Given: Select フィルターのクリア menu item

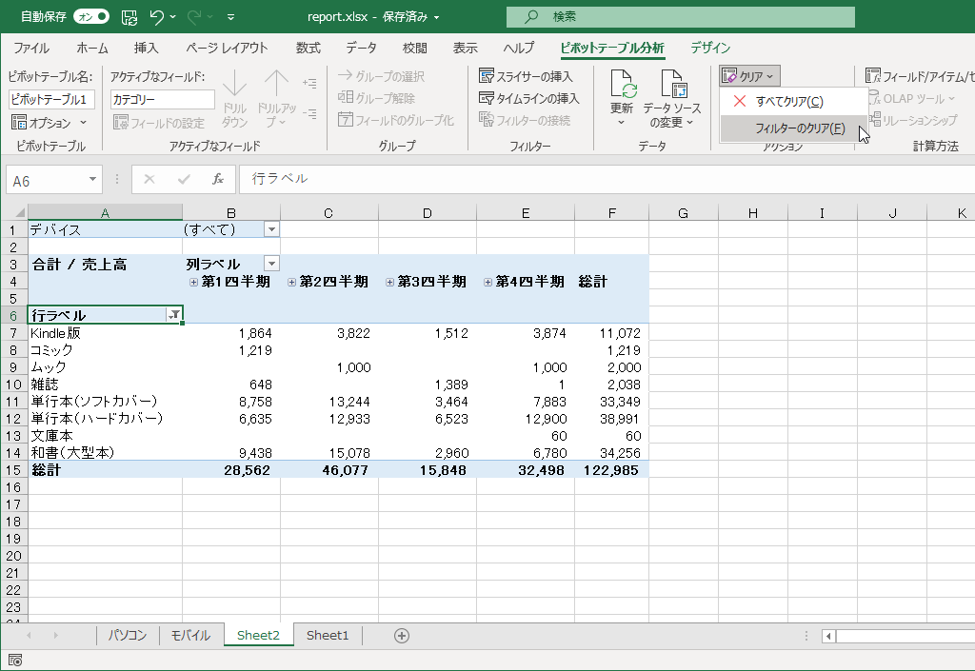Looking at the screenshot, I should [799, 128].
